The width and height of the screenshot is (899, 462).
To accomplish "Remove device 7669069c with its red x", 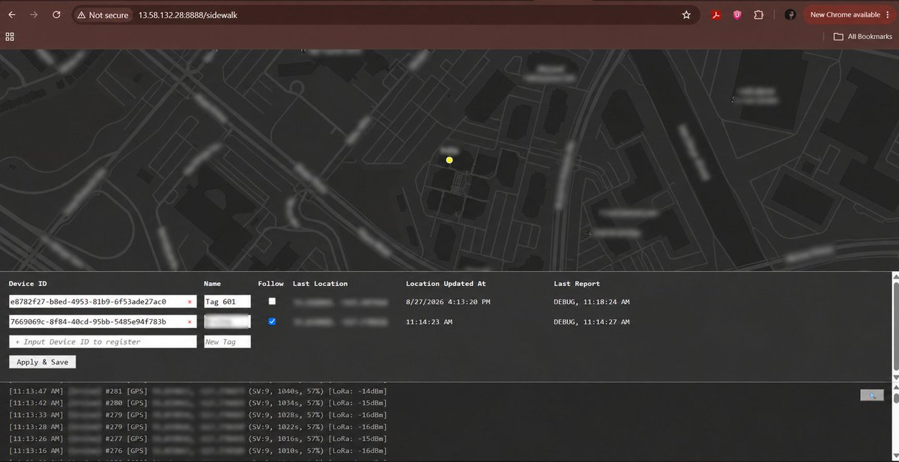I will point(190,322).
